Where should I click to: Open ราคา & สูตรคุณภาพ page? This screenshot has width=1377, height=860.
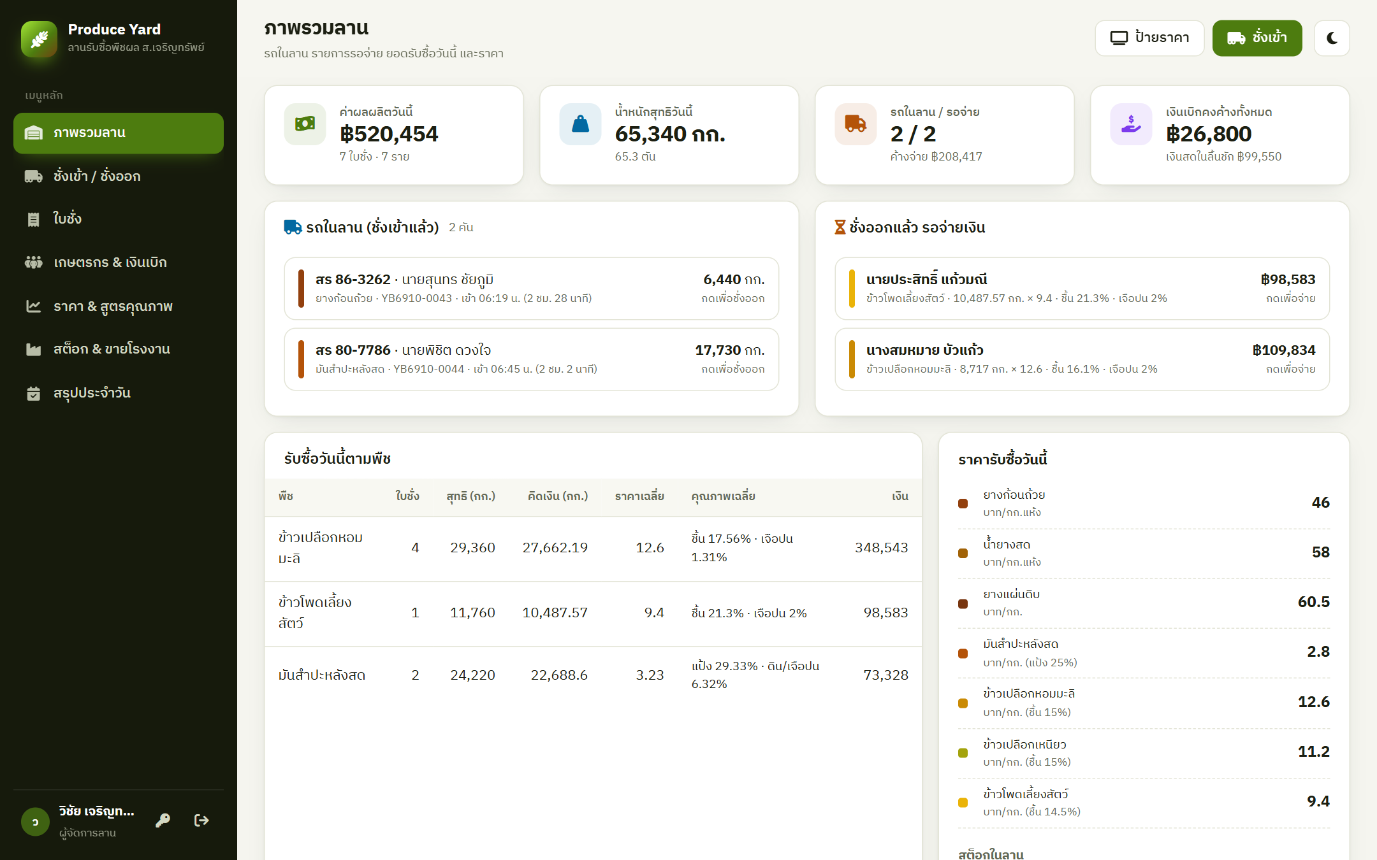(119, 306)
